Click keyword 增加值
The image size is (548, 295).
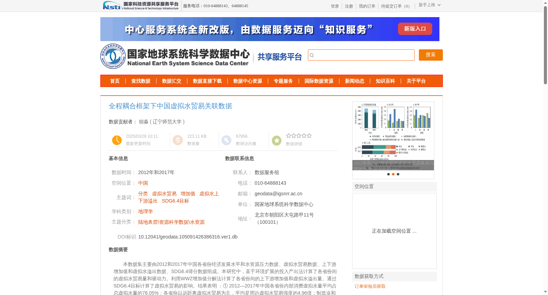pyautogui.click(x=188, y=194)
